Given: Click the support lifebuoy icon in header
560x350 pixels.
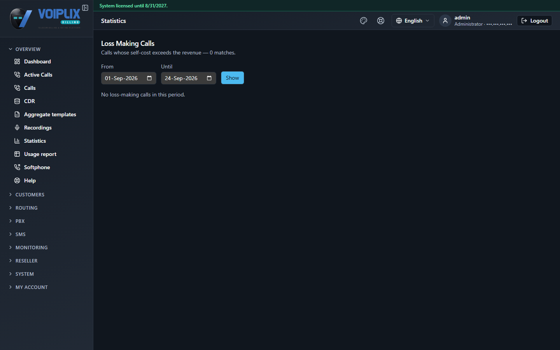Looking at the screenshot, I should [381, 21].
